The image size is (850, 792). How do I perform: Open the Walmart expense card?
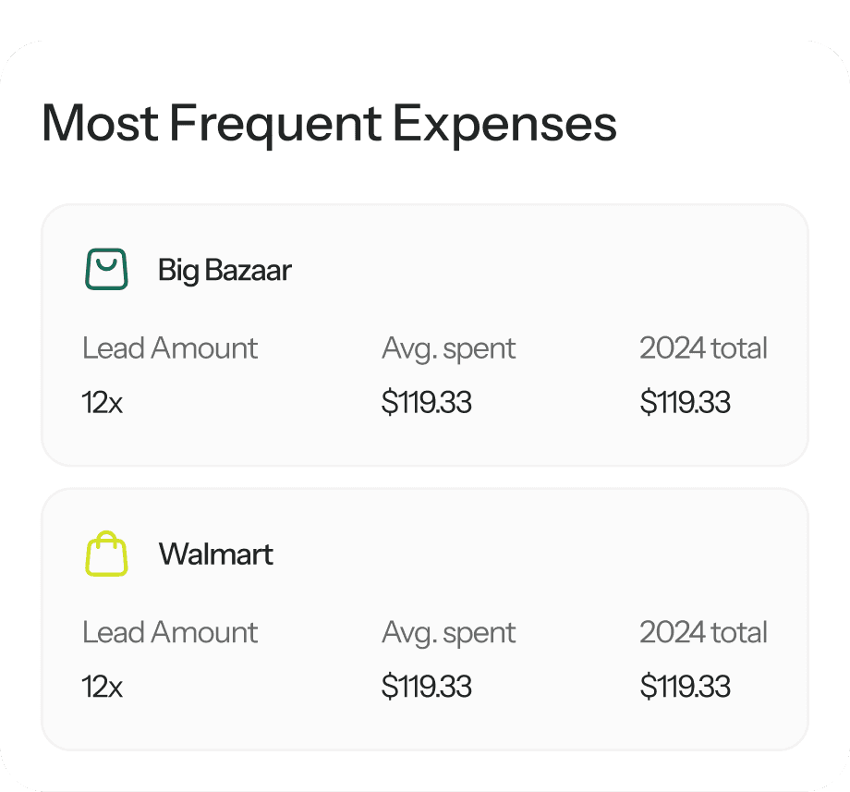[x=425, y=619]
